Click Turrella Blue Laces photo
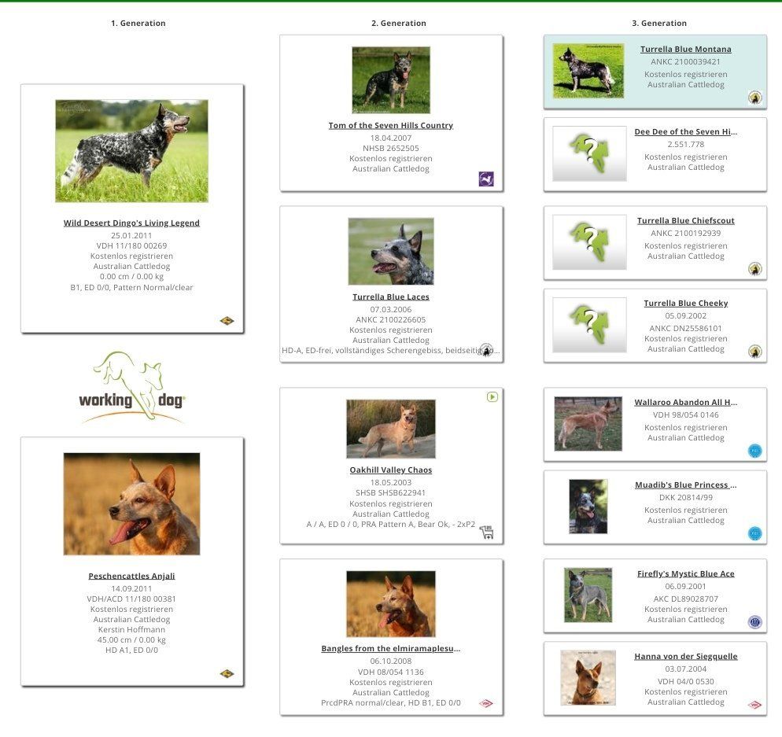 click(391, 252)
